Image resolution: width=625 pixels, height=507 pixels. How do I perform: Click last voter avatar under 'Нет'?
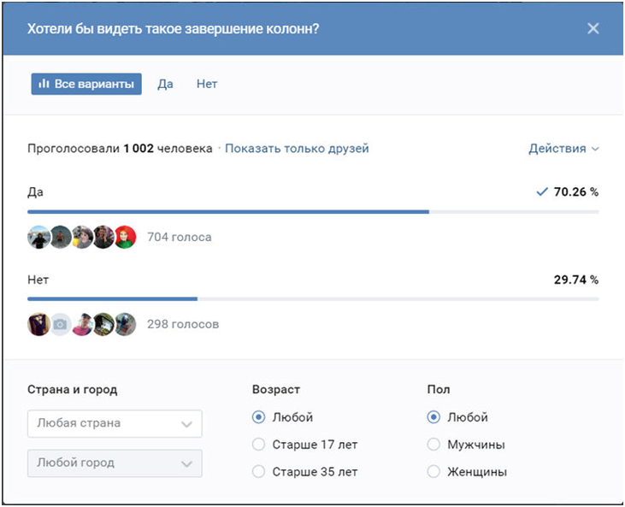[125, 324]
